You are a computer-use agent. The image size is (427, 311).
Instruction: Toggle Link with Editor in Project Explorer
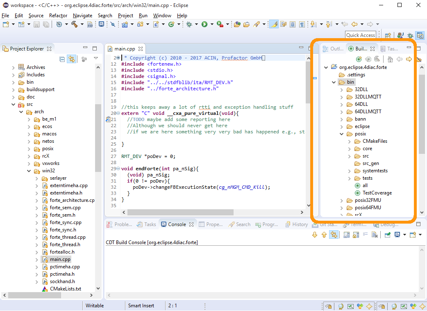(x=72, y=59)
